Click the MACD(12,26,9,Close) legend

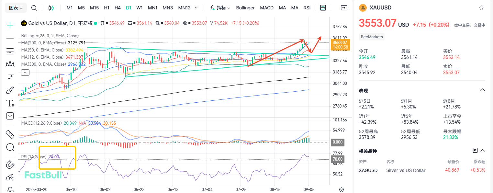[x=41, y=123]
